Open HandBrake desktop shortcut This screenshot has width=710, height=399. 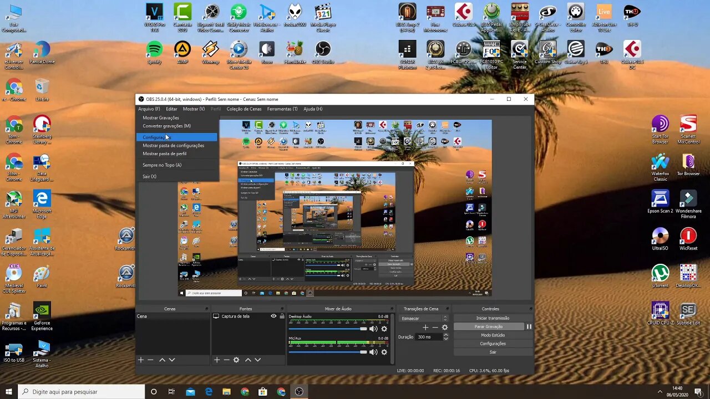[295, 53]
